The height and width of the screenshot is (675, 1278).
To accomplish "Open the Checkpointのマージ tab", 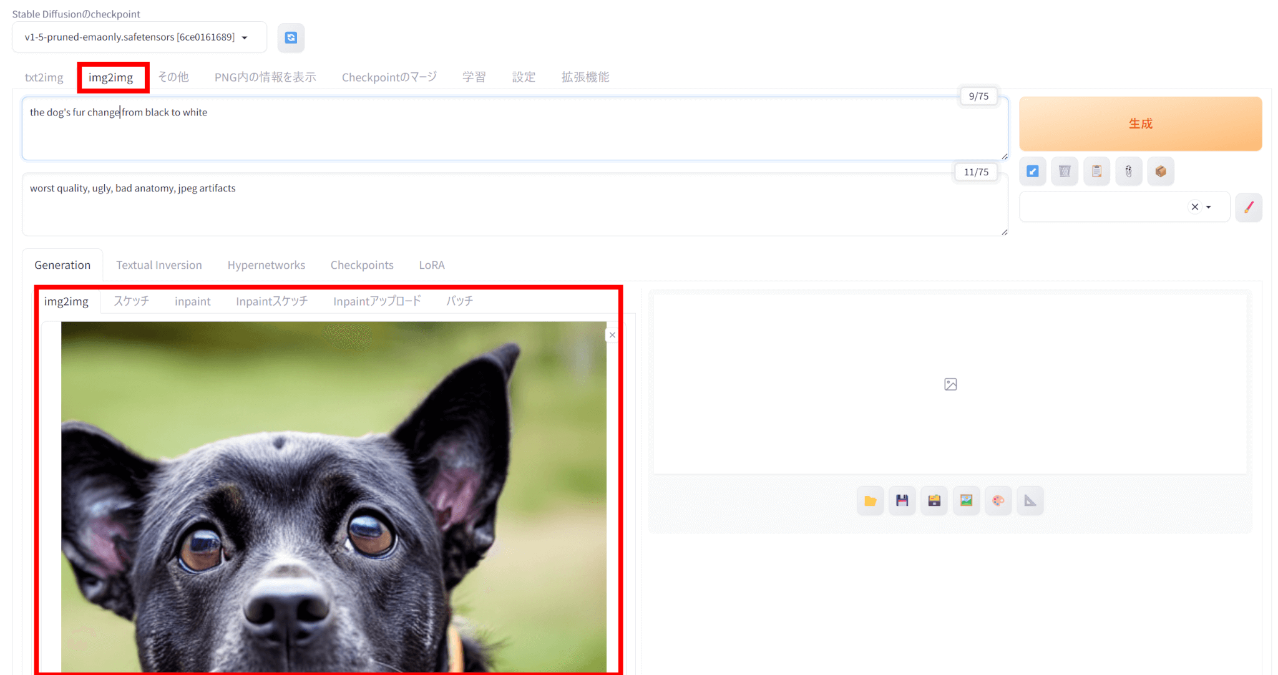I will pyautogui.click(x=389, y=77).
